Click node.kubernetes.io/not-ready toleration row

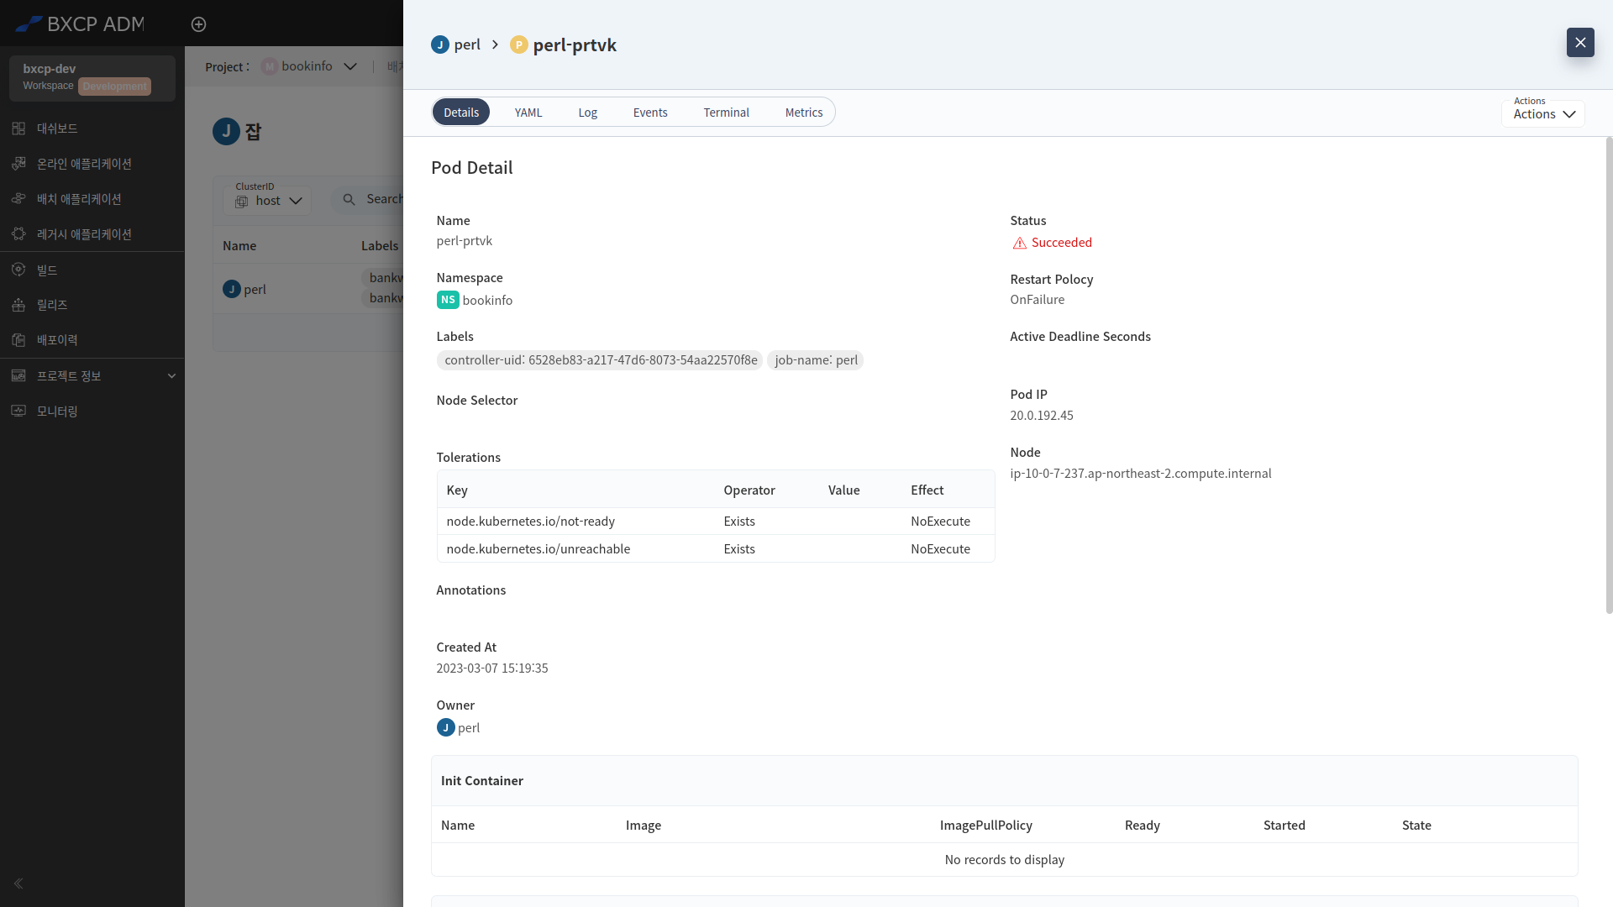tap(716, 522)
